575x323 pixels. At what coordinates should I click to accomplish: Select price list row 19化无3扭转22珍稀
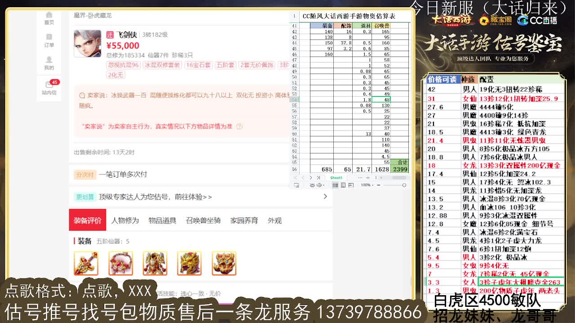click(495, 89)
